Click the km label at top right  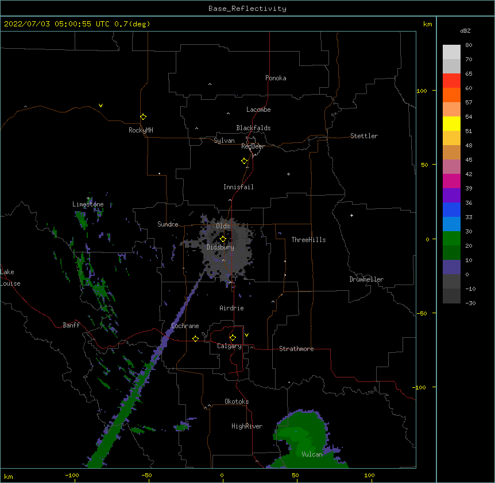click(428, 24)
